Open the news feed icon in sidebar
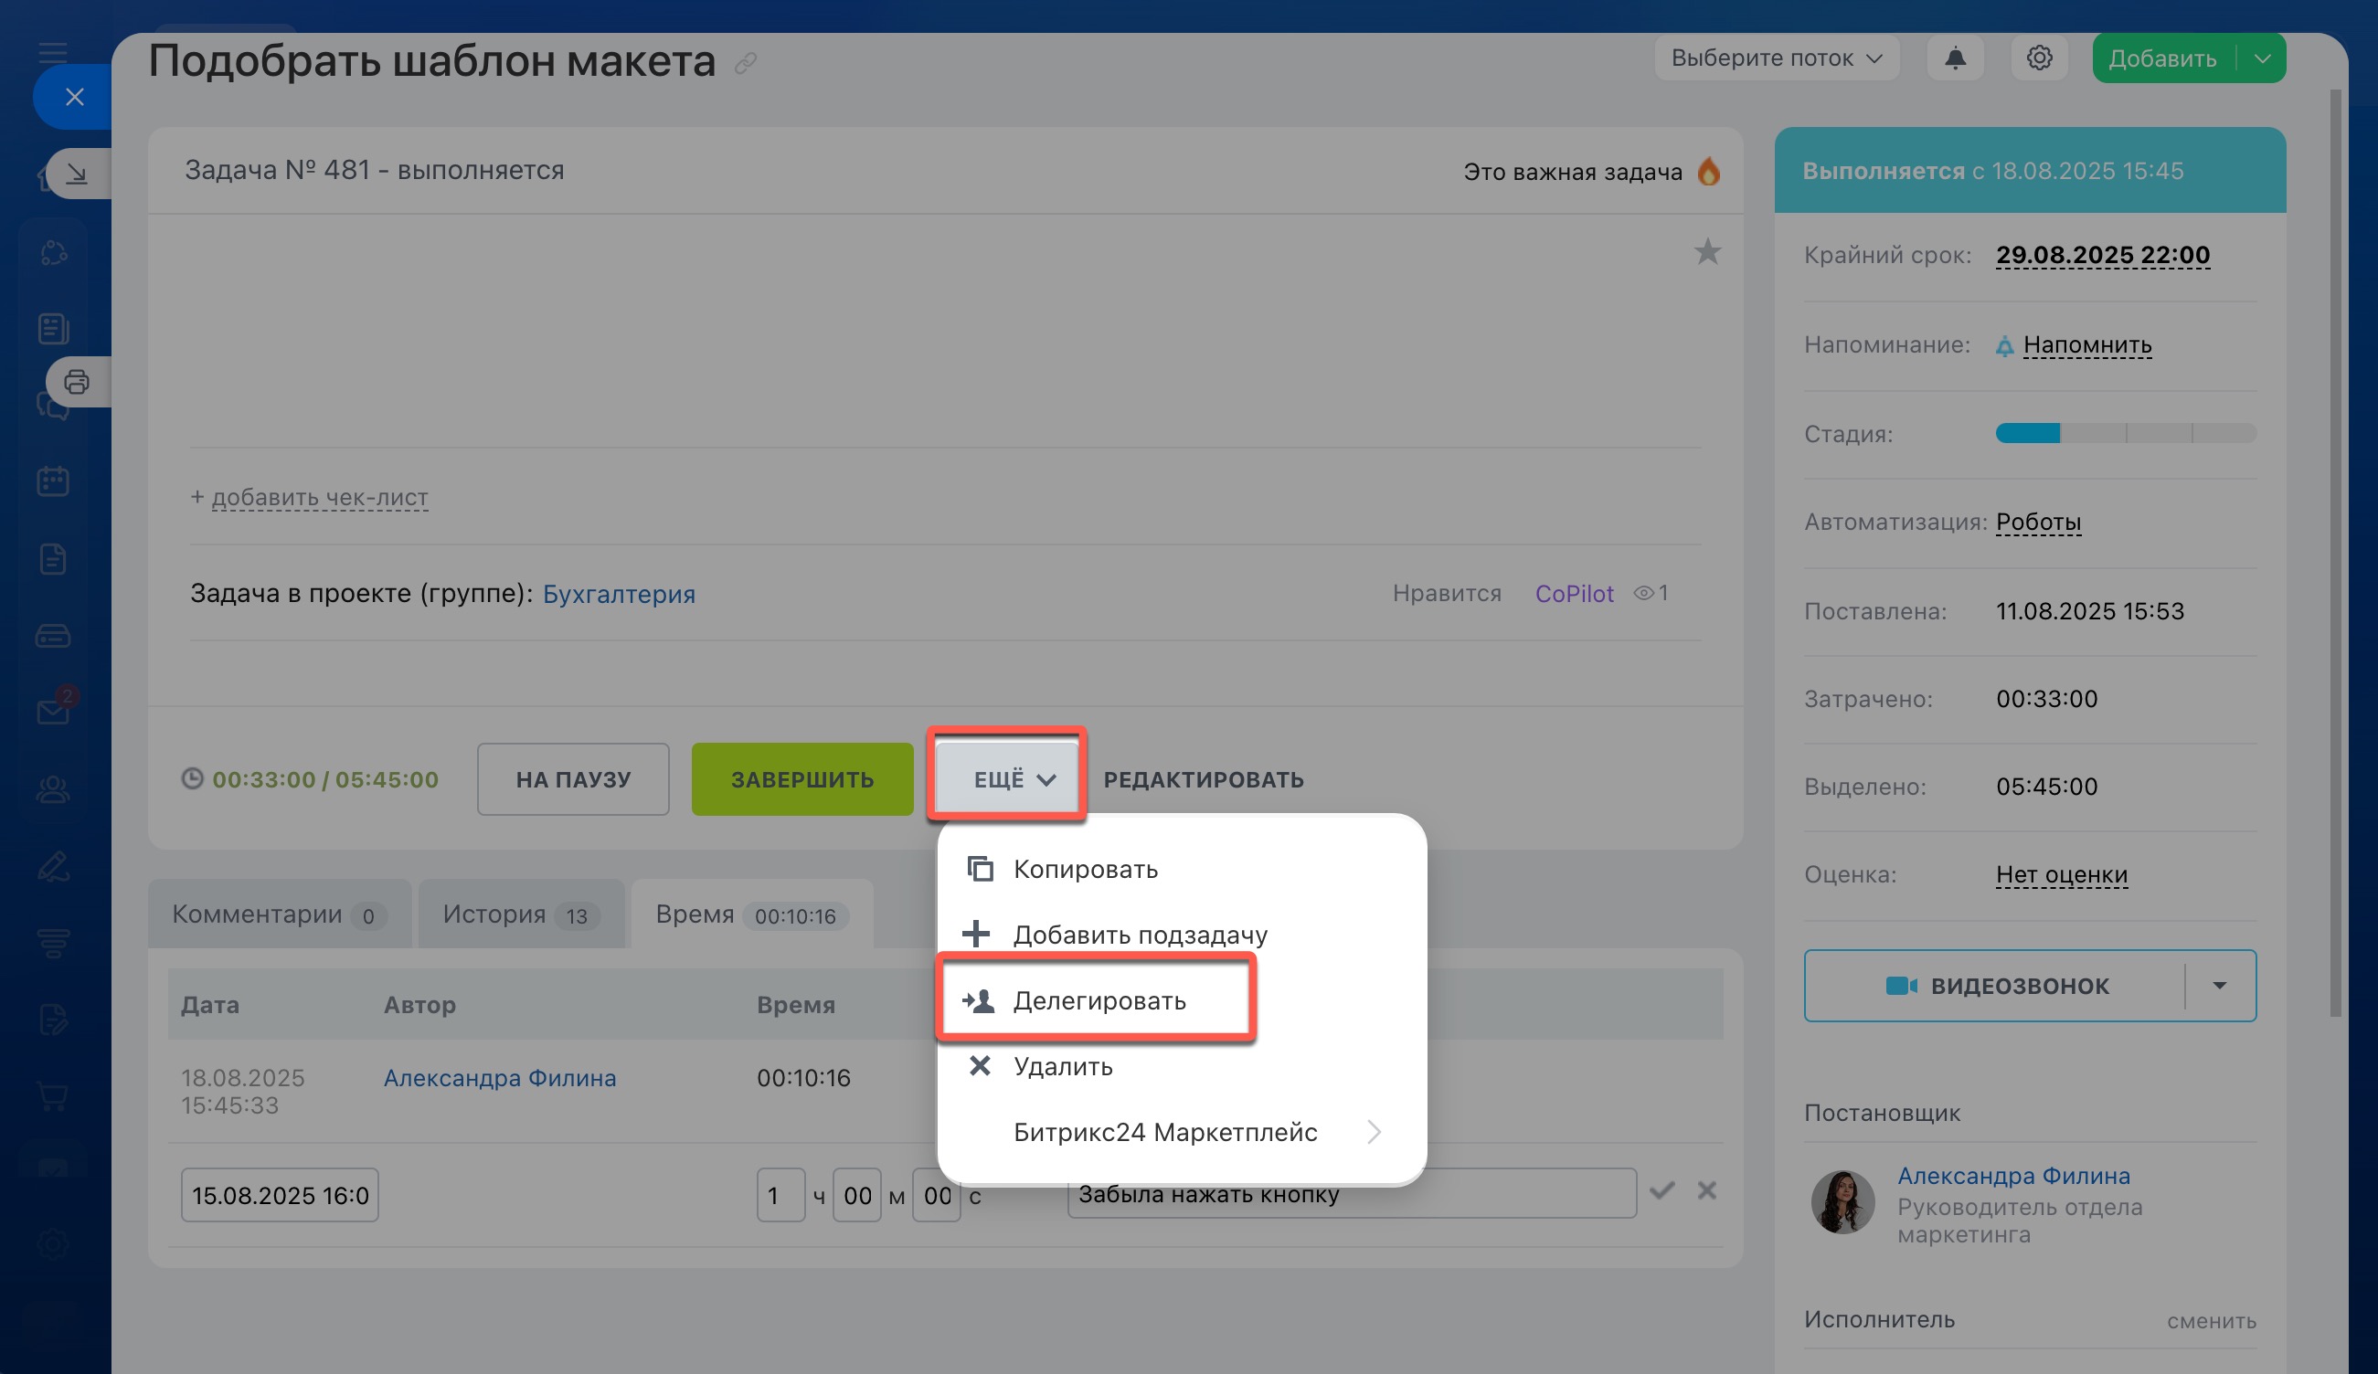The image size is (2378, 1374). click(53, 328)
